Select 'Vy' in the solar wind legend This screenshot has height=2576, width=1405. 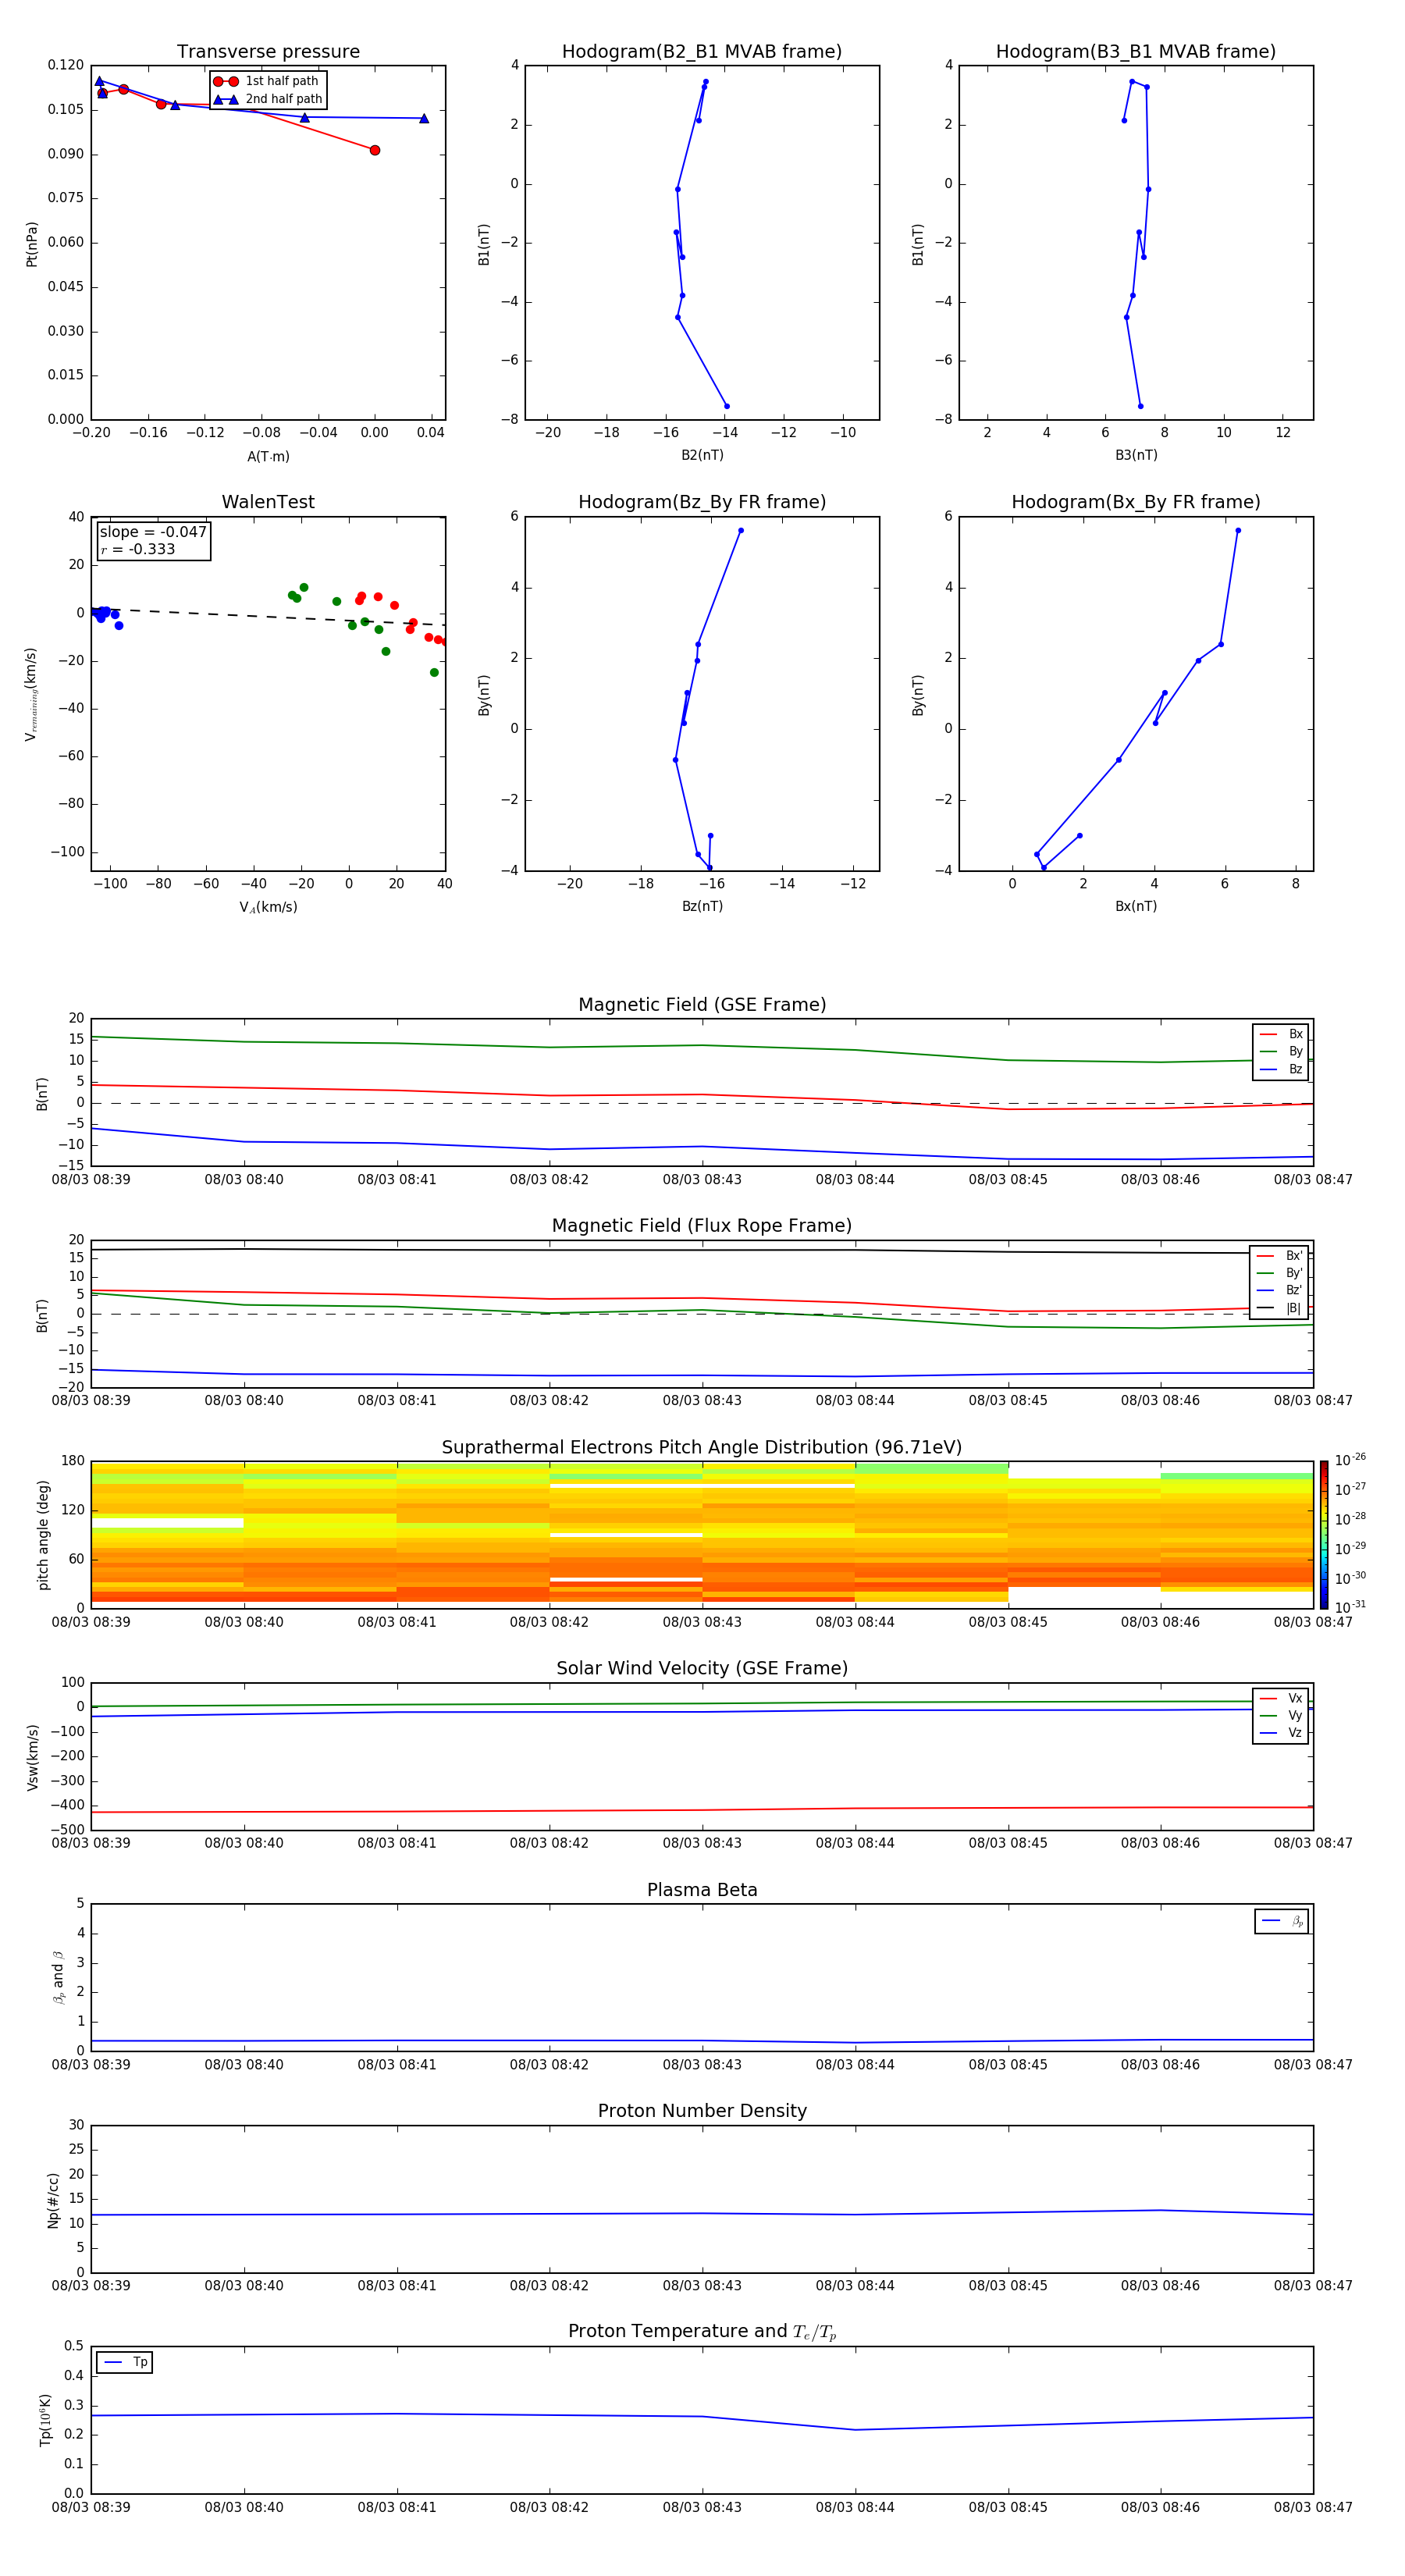point(1281,1715)
